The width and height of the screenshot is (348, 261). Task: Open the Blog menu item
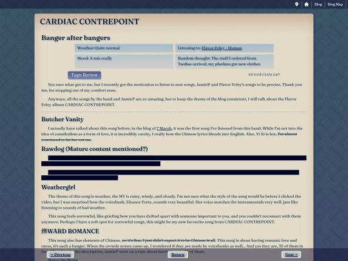(318, 5)
